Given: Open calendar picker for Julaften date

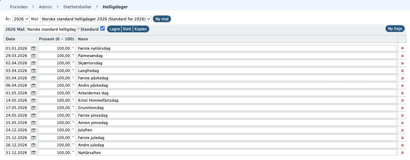Looking at the screenshot, I should click(x=33, y=130).
